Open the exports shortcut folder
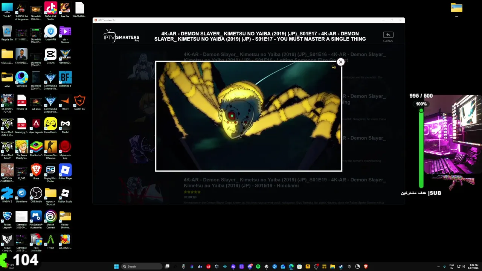This screenshot has width=482, height=271. 50,196
